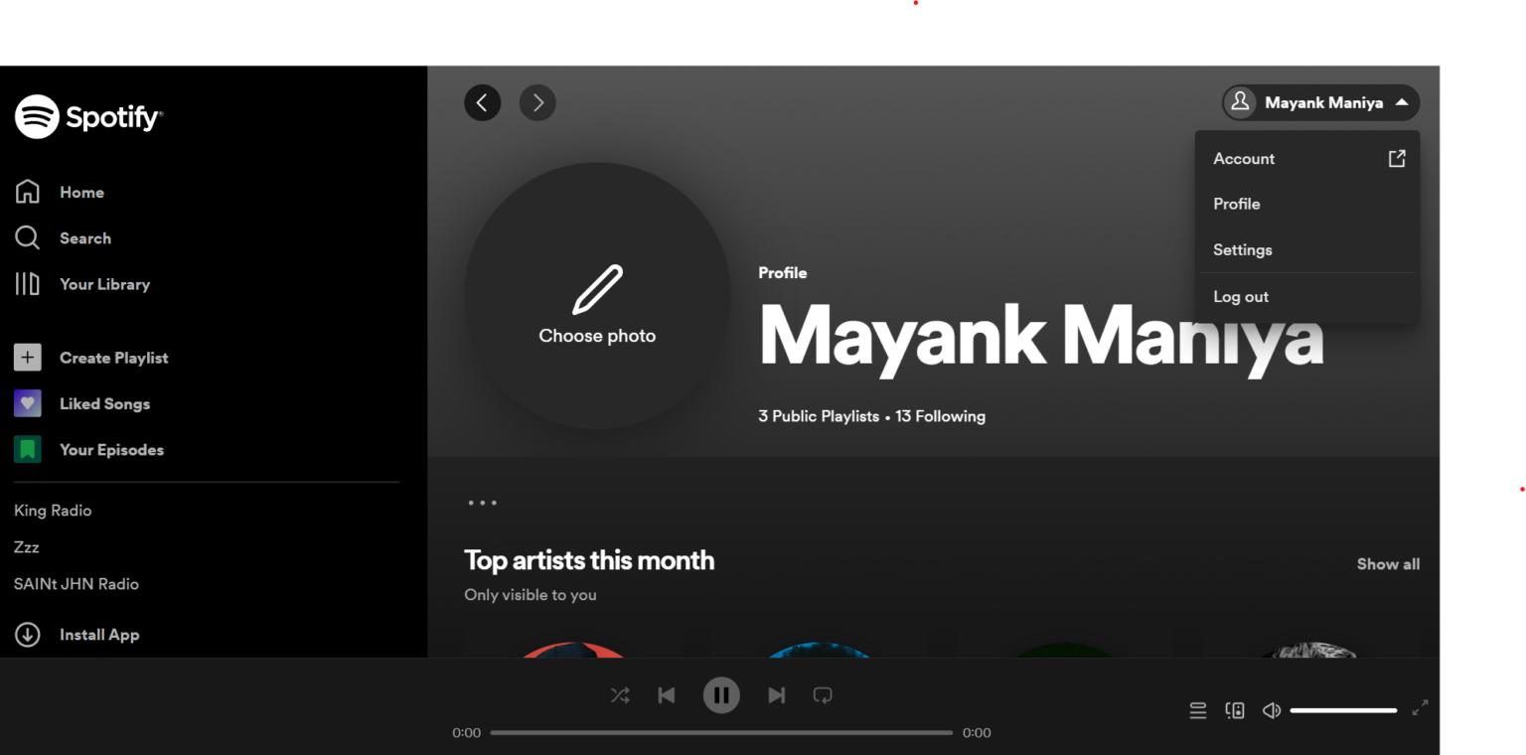Mute the volume speaker icon
Image resolution: width=1526 pixels, height=755 pixels.
[x=1271, y=710]
